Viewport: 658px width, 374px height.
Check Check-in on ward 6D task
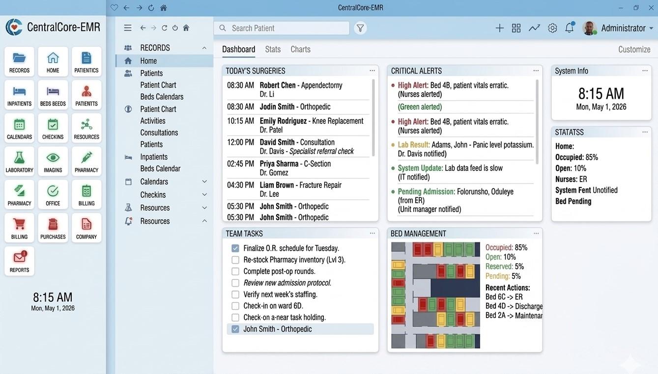(235, 306)
